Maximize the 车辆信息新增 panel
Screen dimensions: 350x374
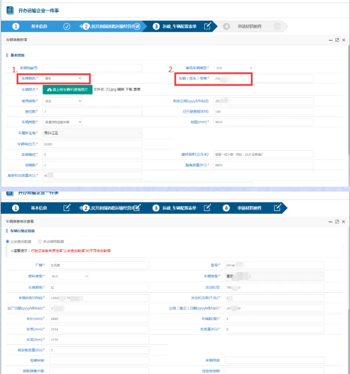click(337, 40)
